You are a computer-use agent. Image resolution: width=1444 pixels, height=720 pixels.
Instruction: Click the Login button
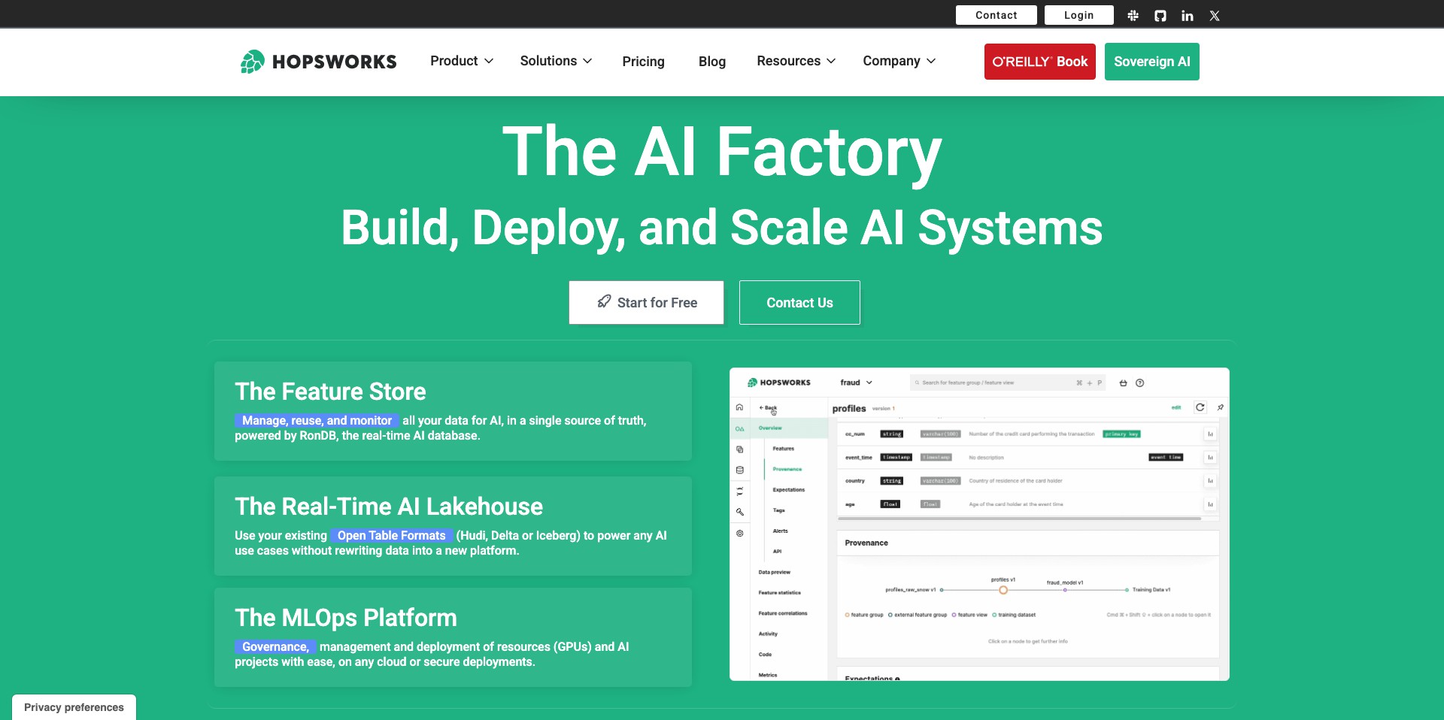click(1078, 15)
